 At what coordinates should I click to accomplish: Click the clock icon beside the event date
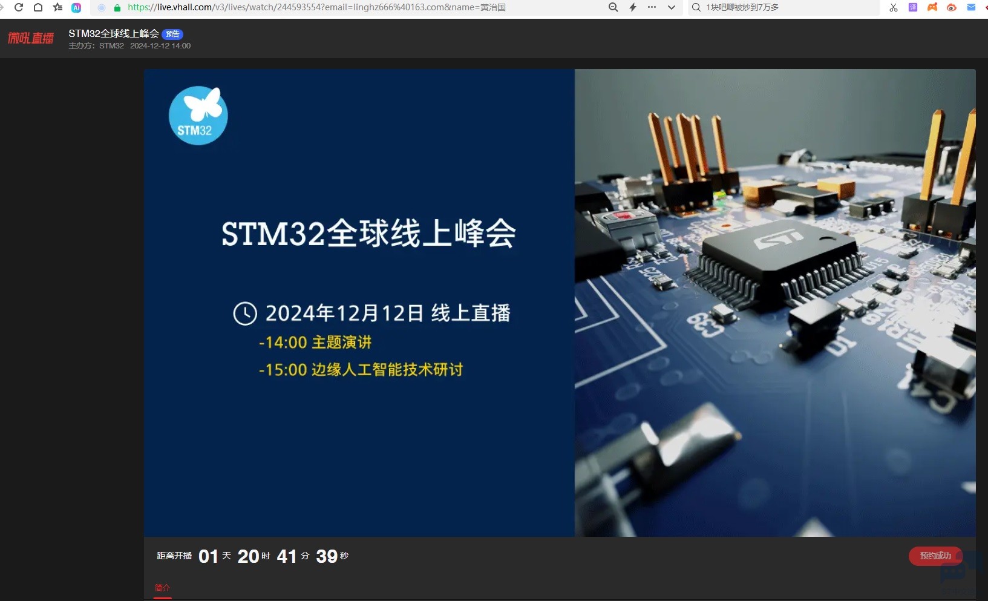[x=245, y=314]
